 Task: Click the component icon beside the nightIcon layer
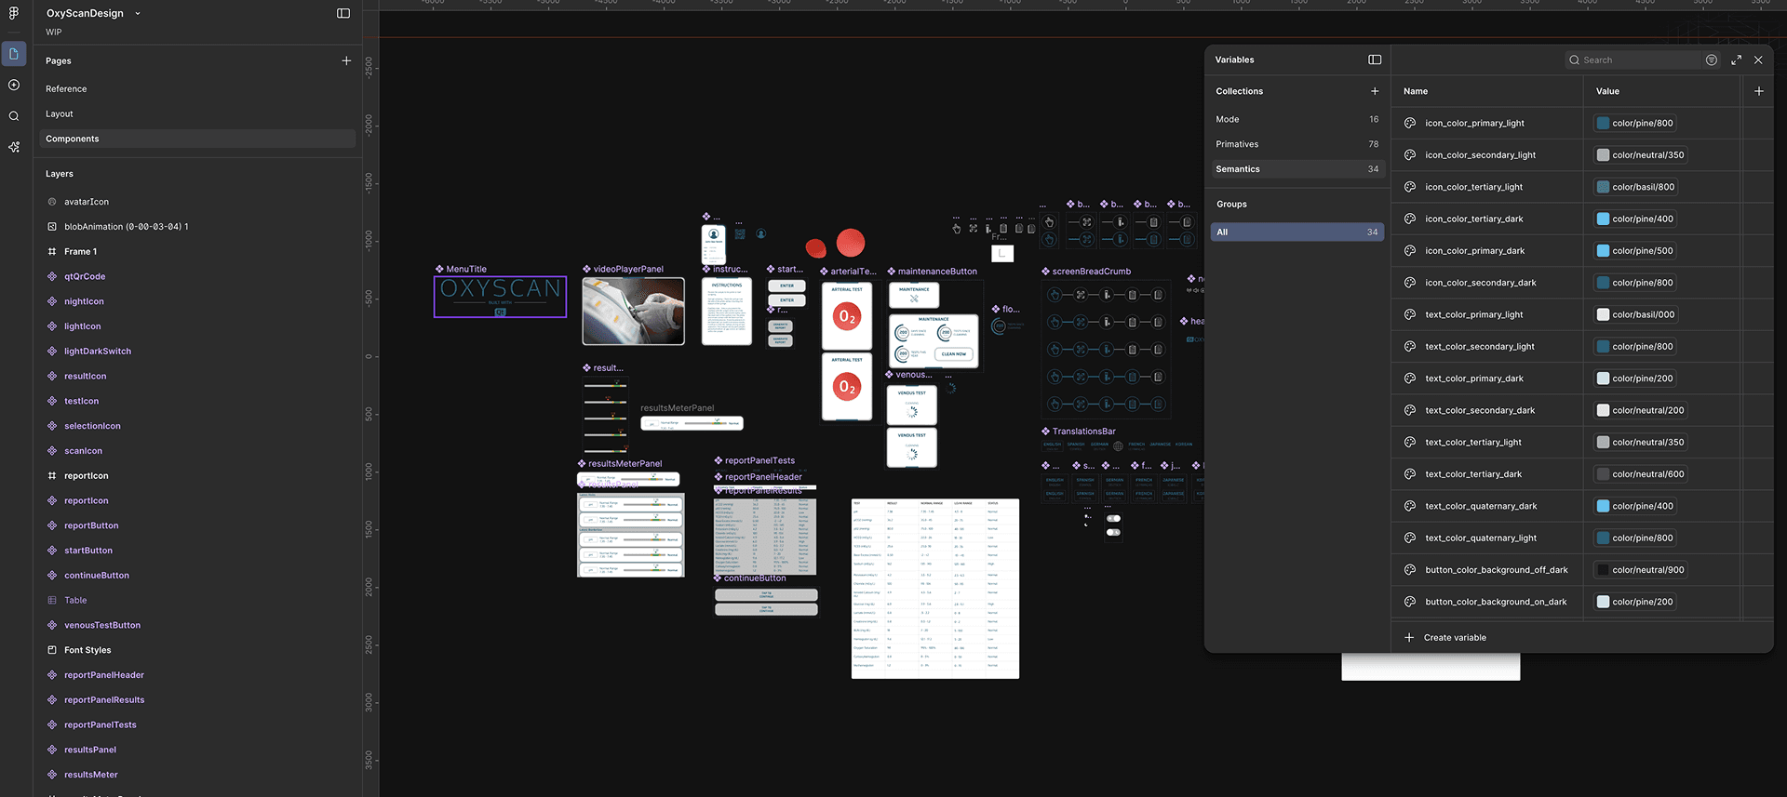click(x=52, y=301)
